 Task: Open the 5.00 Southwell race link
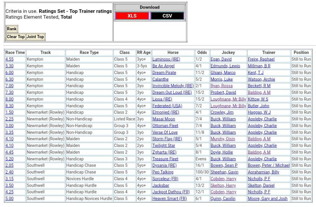pyautogui.click(x=9, y=199)
